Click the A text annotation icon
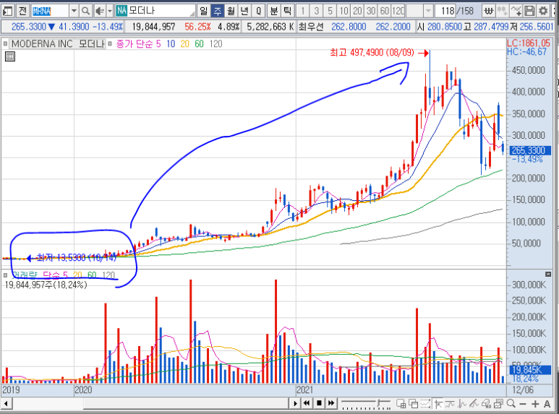Viewport: 559px width, 414px height. [x=547, y=404]
